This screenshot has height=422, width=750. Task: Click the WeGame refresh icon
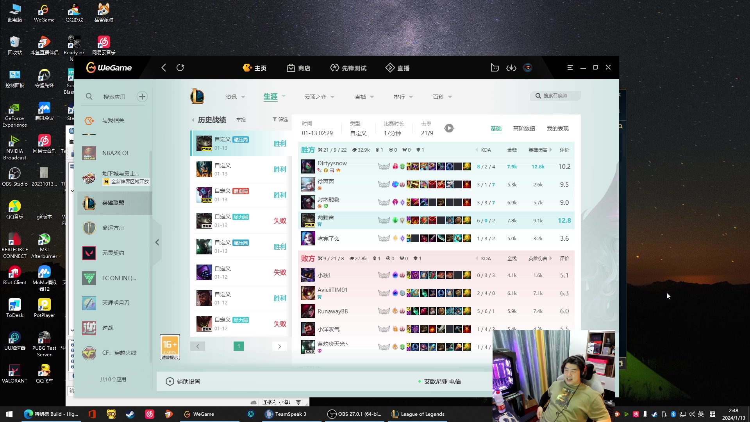(180, 68)
